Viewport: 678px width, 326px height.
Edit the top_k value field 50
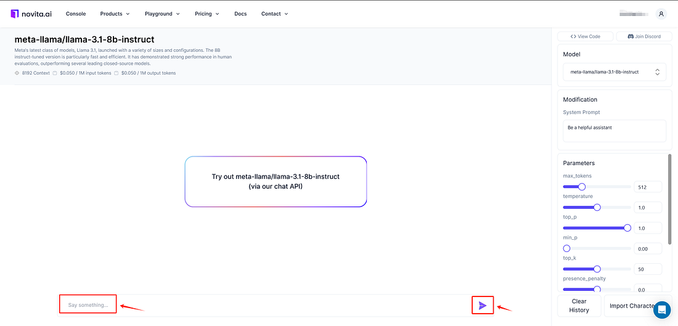click(648, 269)
